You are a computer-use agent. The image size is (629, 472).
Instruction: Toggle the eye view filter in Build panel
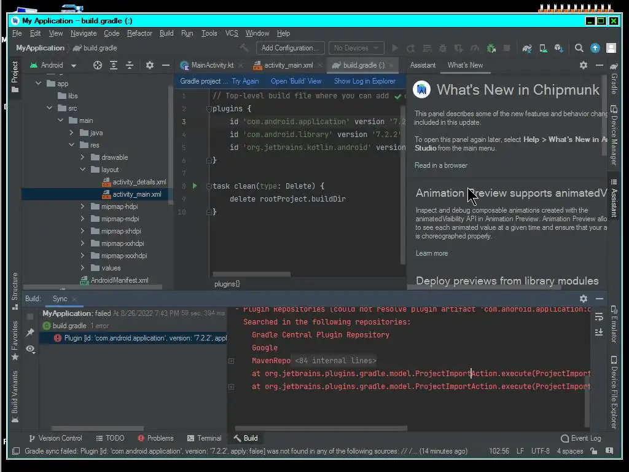[x=30, y=349]
